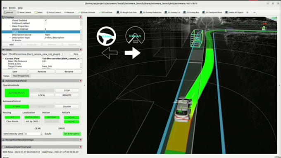Click the Add display button
Viewport: 281px width, 158px height.
pos(12,45)
